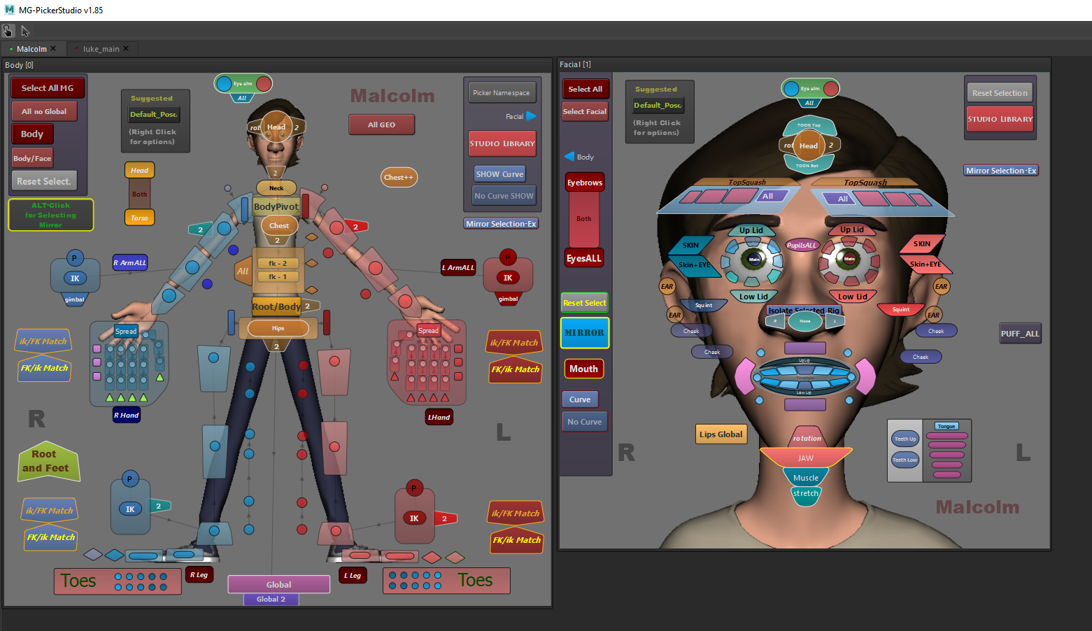
Task: Open the Picker Namespace option
Action: [x=501, y=92]
